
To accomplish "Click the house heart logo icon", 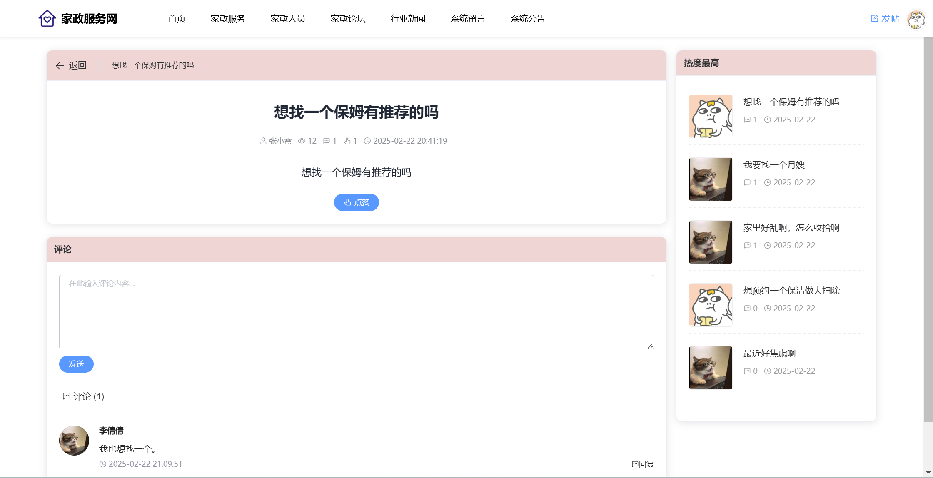I will click(x=47, y=18).
